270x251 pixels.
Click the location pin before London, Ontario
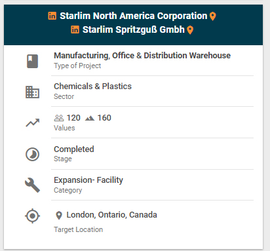59,216
